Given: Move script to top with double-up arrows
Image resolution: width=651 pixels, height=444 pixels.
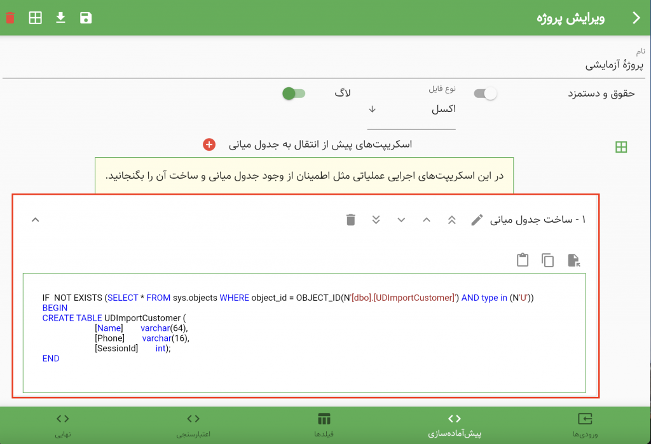Looking at the screenshot, I should (x=452, y=219).
